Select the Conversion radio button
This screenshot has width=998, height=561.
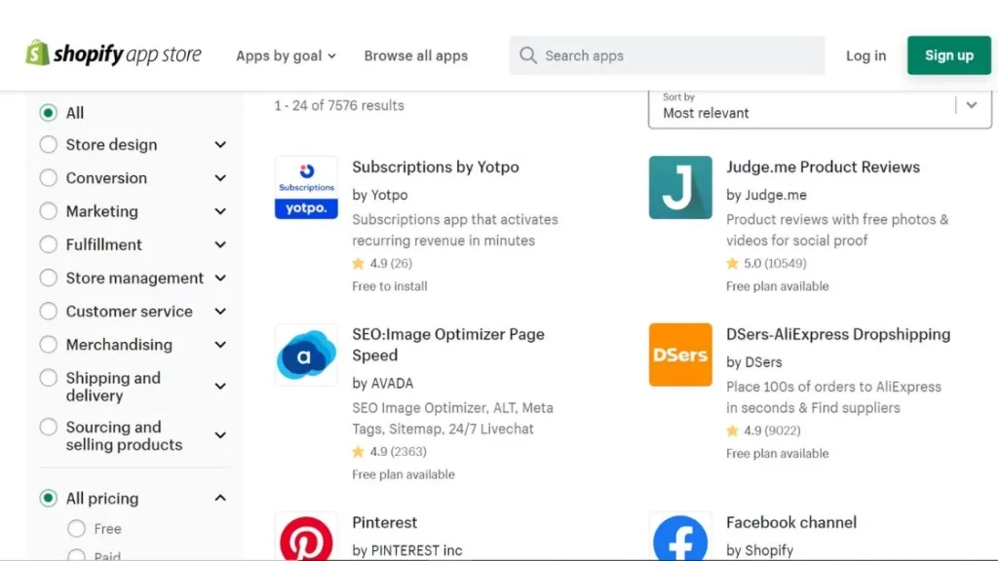[48, 177]
